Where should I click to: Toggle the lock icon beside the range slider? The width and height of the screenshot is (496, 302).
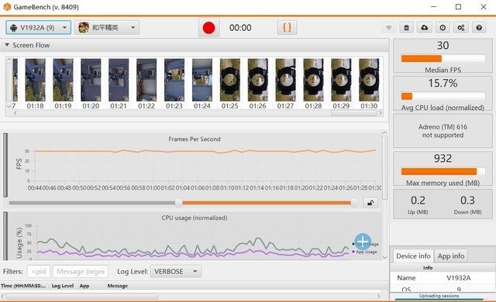tap(370, 202)
